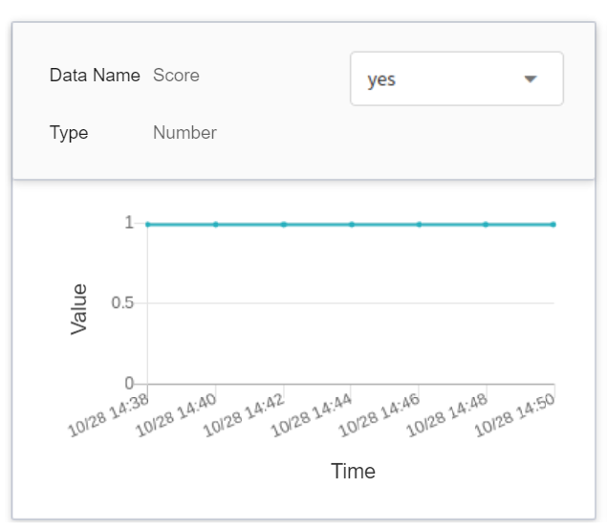The height and width of the screenshot is (532, 607).
Task: Click the 0.5 y-axis tick label
Action: 123,303
